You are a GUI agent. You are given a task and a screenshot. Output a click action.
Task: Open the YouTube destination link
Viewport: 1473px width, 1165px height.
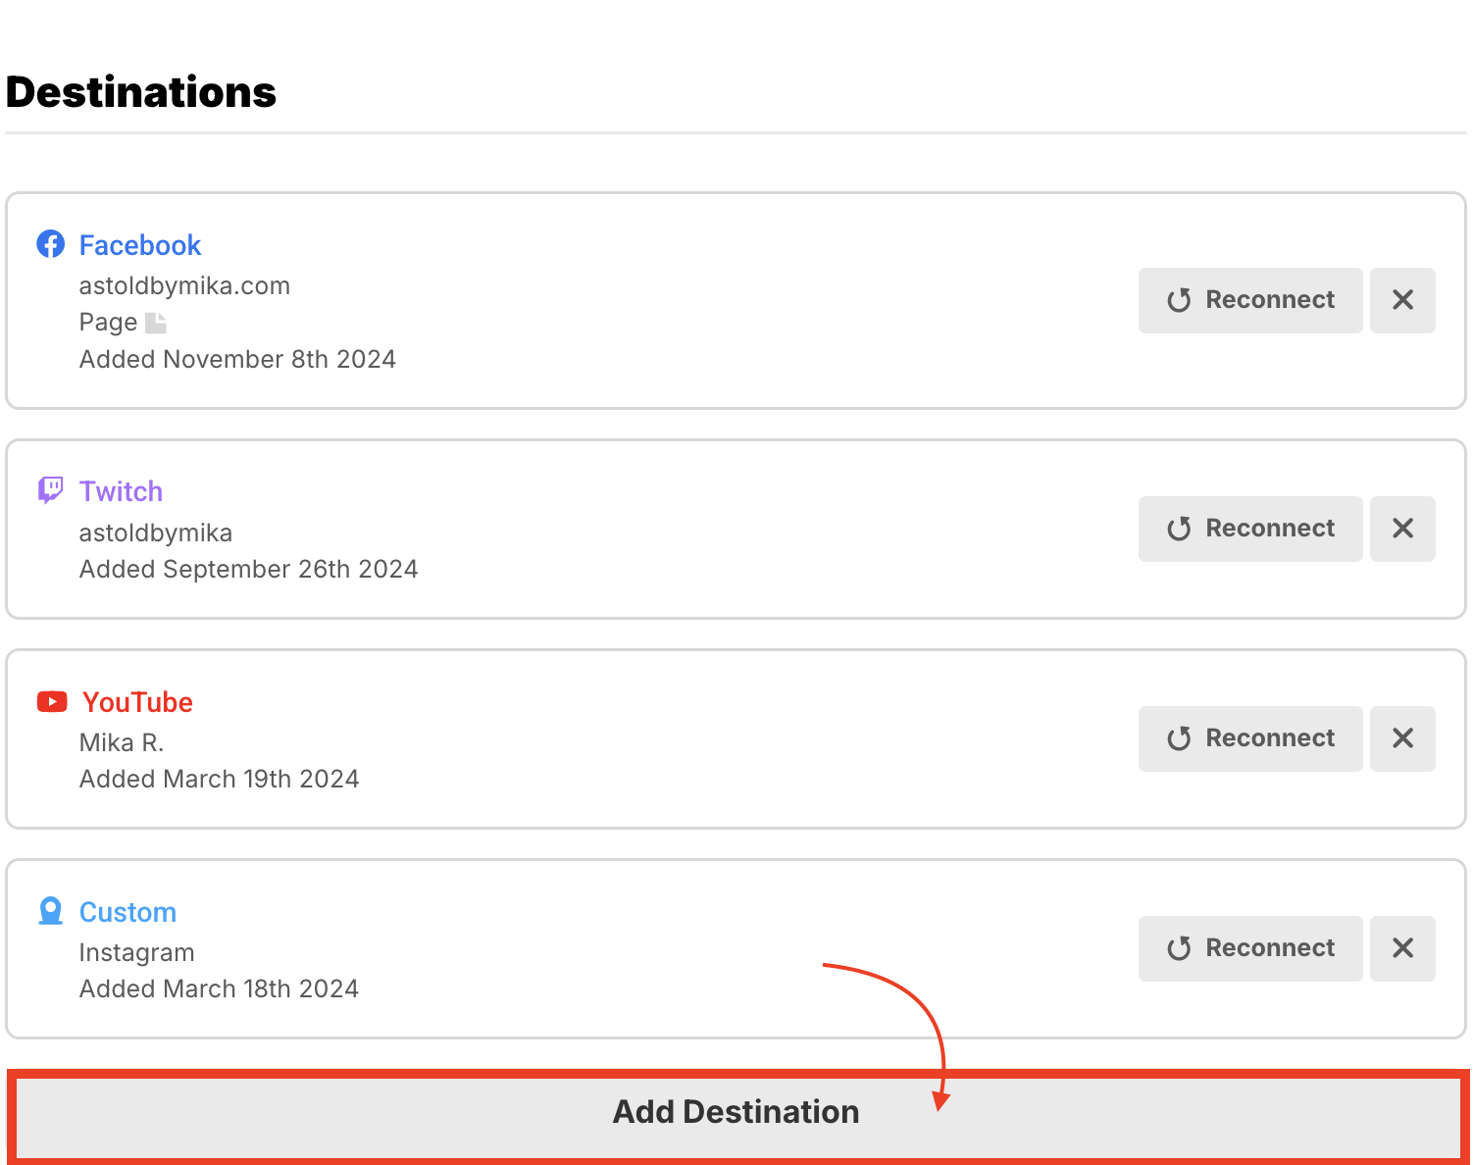coord(137,702)
